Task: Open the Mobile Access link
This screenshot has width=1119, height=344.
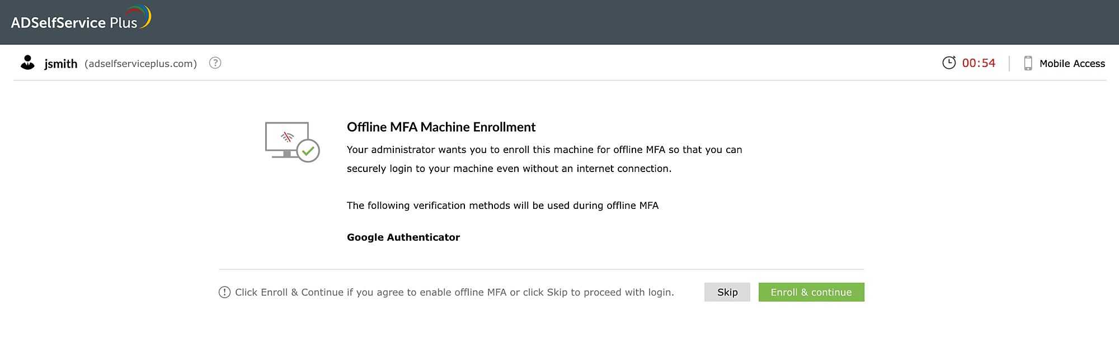Action: point(1072,64)
